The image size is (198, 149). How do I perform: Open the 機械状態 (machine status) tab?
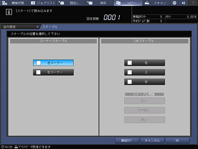[x=14, y=3]
